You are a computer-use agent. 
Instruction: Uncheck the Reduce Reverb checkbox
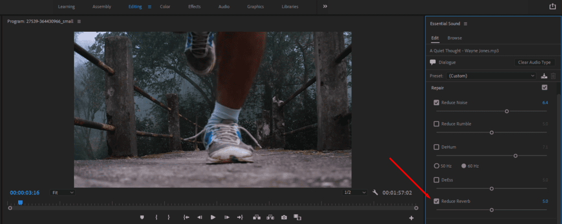pyautogui.click(x=436, y=201)
